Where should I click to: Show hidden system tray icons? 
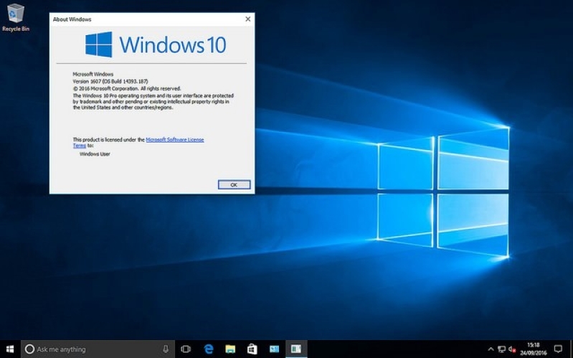pos(491,349)
